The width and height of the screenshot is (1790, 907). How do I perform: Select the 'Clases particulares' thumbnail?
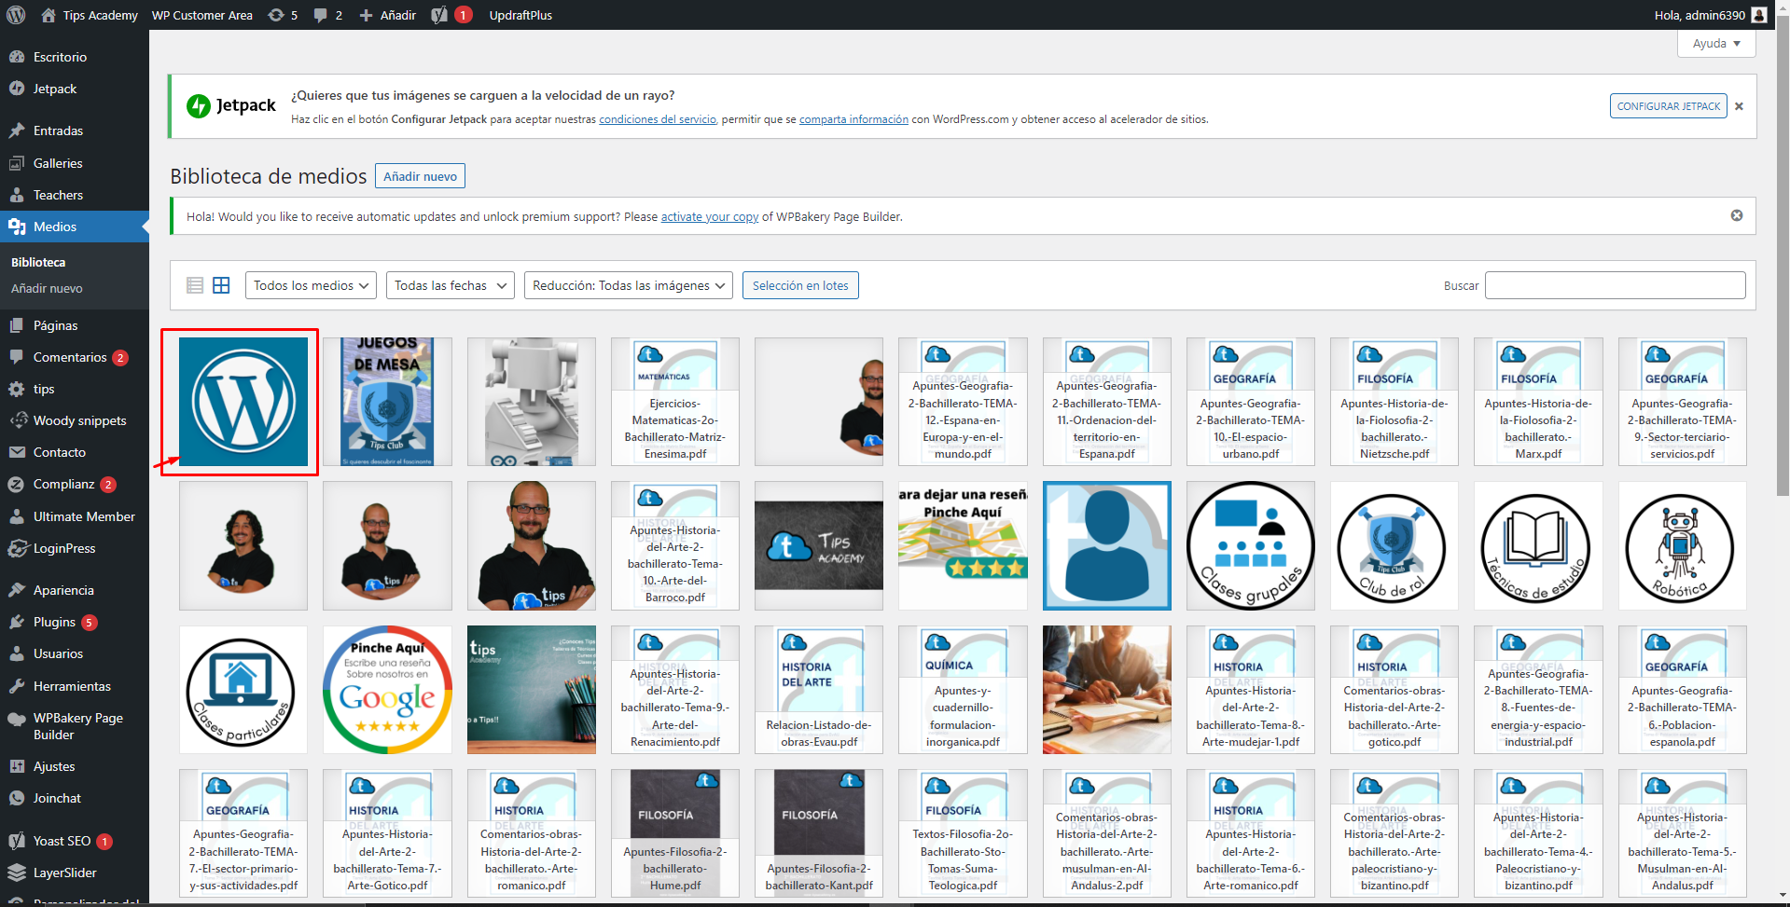(243, 690)
